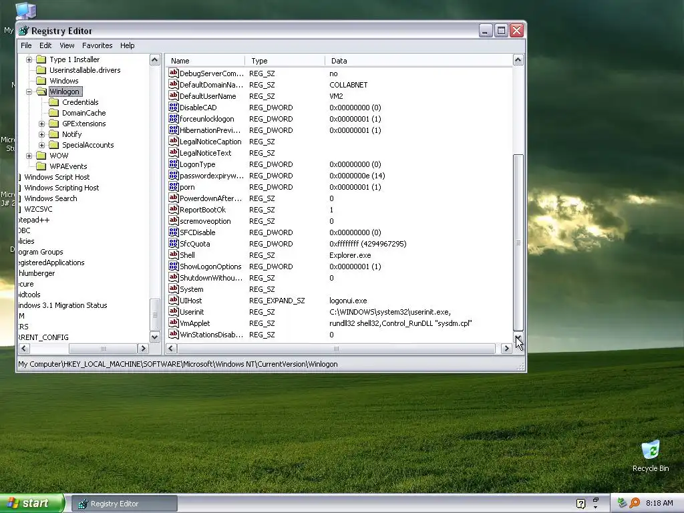Click the scremoveoption string icon
This screenshot has width=684, height=513.
173,220
